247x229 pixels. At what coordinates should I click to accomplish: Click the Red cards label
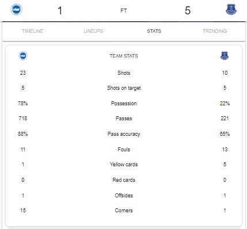tap(124, 180)
